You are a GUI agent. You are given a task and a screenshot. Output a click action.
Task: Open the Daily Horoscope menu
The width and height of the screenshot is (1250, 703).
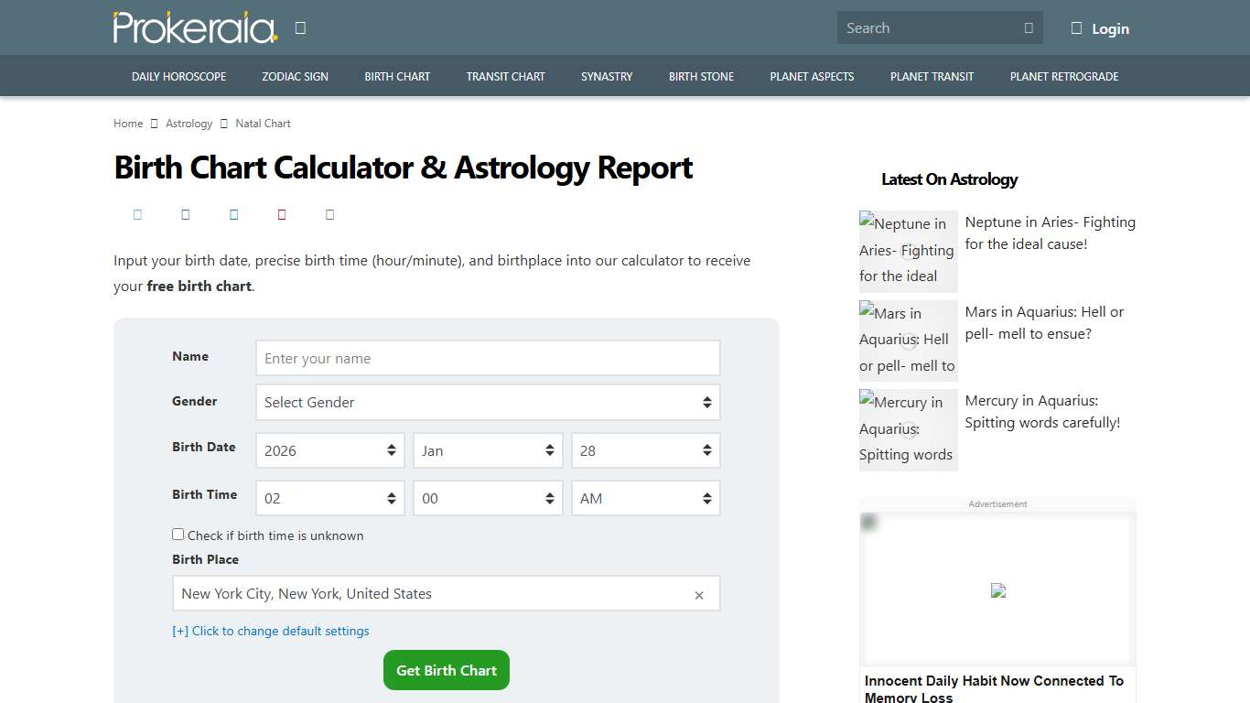coord(178,76)
